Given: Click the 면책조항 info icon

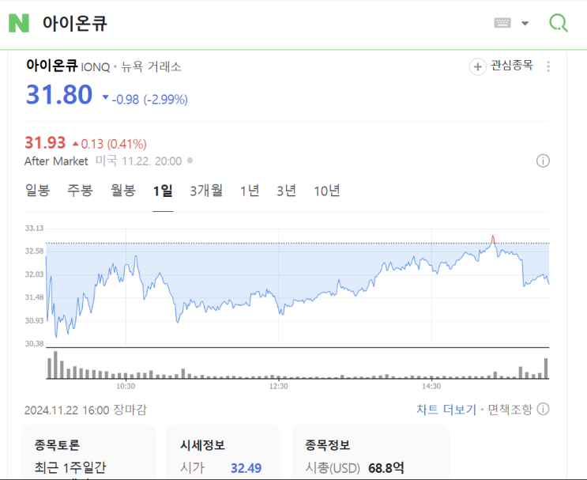Looking at the screenshot, I should coord(543,409).
